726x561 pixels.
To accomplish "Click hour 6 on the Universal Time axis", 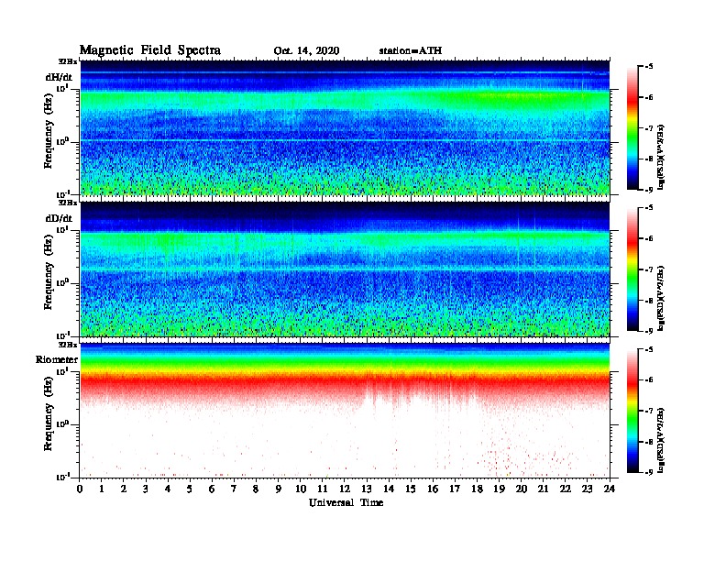I will 212,489.
